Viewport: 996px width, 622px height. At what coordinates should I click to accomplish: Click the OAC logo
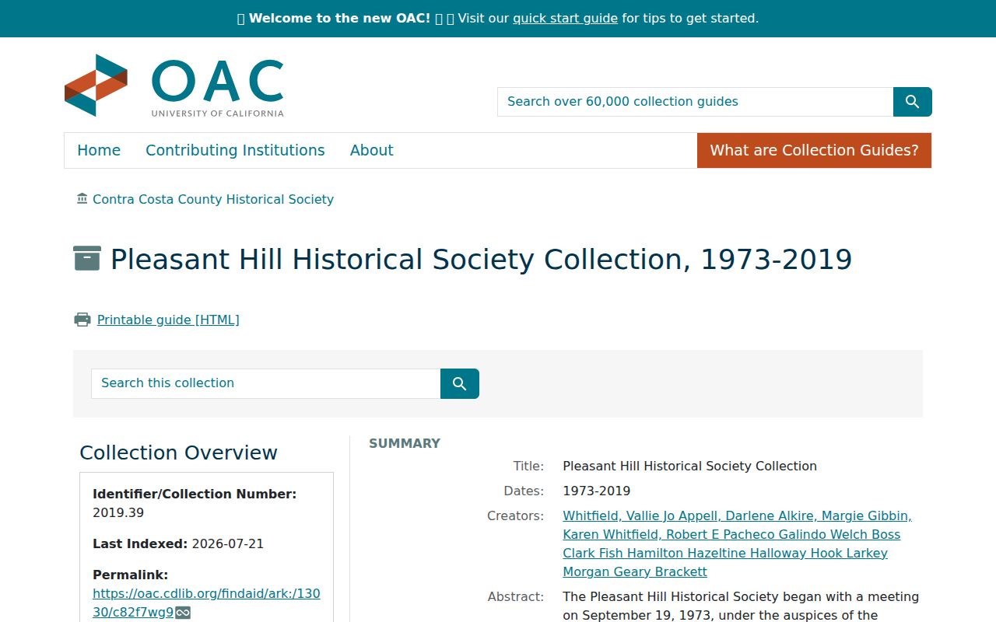(174, 86)
